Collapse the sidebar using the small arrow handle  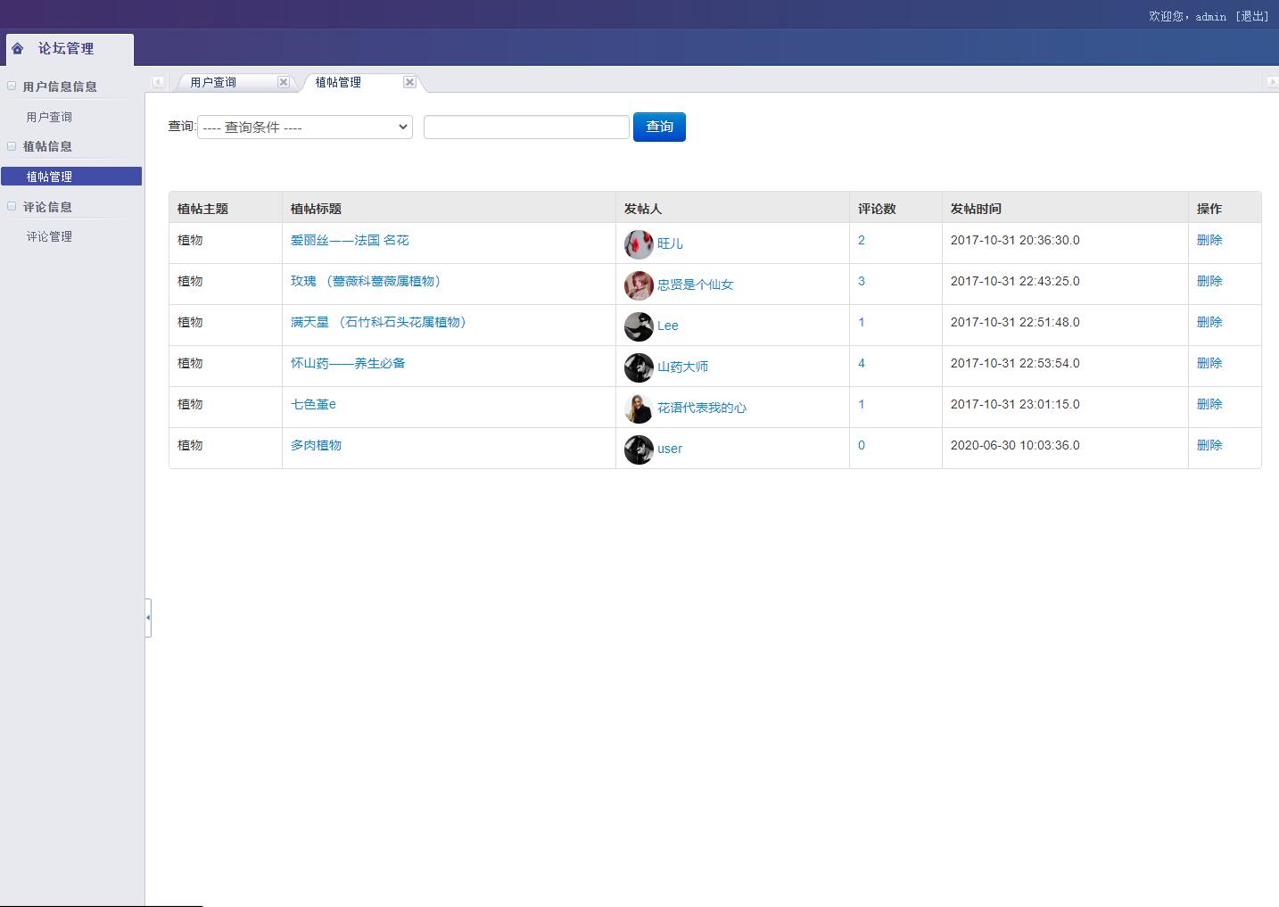148,616
